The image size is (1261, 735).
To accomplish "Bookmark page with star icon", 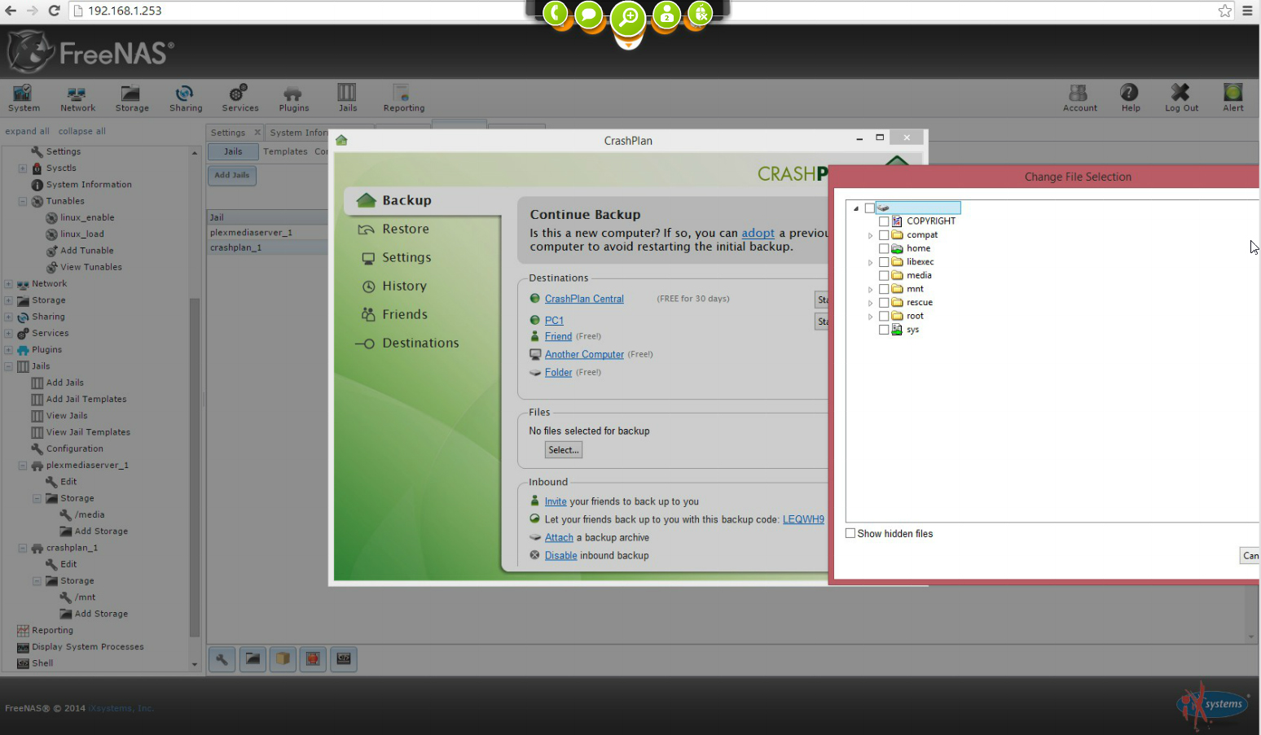I will pos(1224,11).
